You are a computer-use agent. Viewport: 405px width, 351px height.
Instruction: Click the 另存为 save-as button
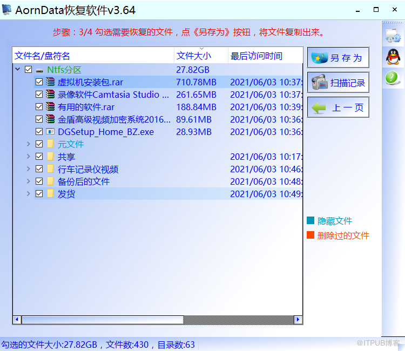[x=338, y=58]
